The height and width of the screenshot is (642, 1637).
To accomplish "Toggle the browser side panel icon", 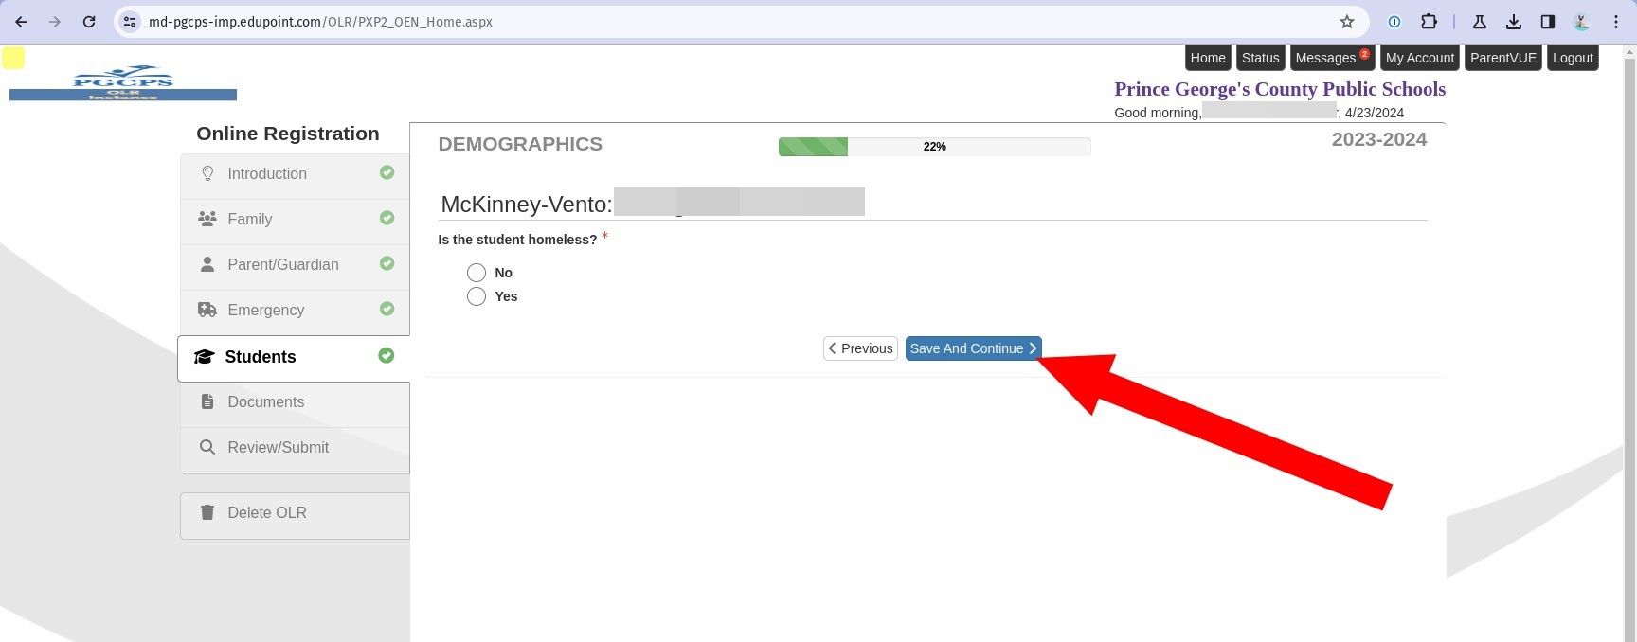I will pyautogui.click(x=1547, y=22).
